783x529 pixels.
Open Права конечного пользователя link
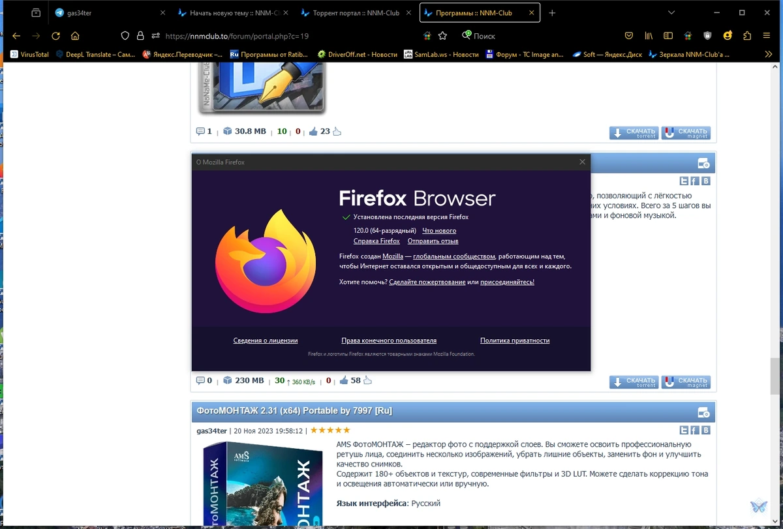click(x=389, y=340)
